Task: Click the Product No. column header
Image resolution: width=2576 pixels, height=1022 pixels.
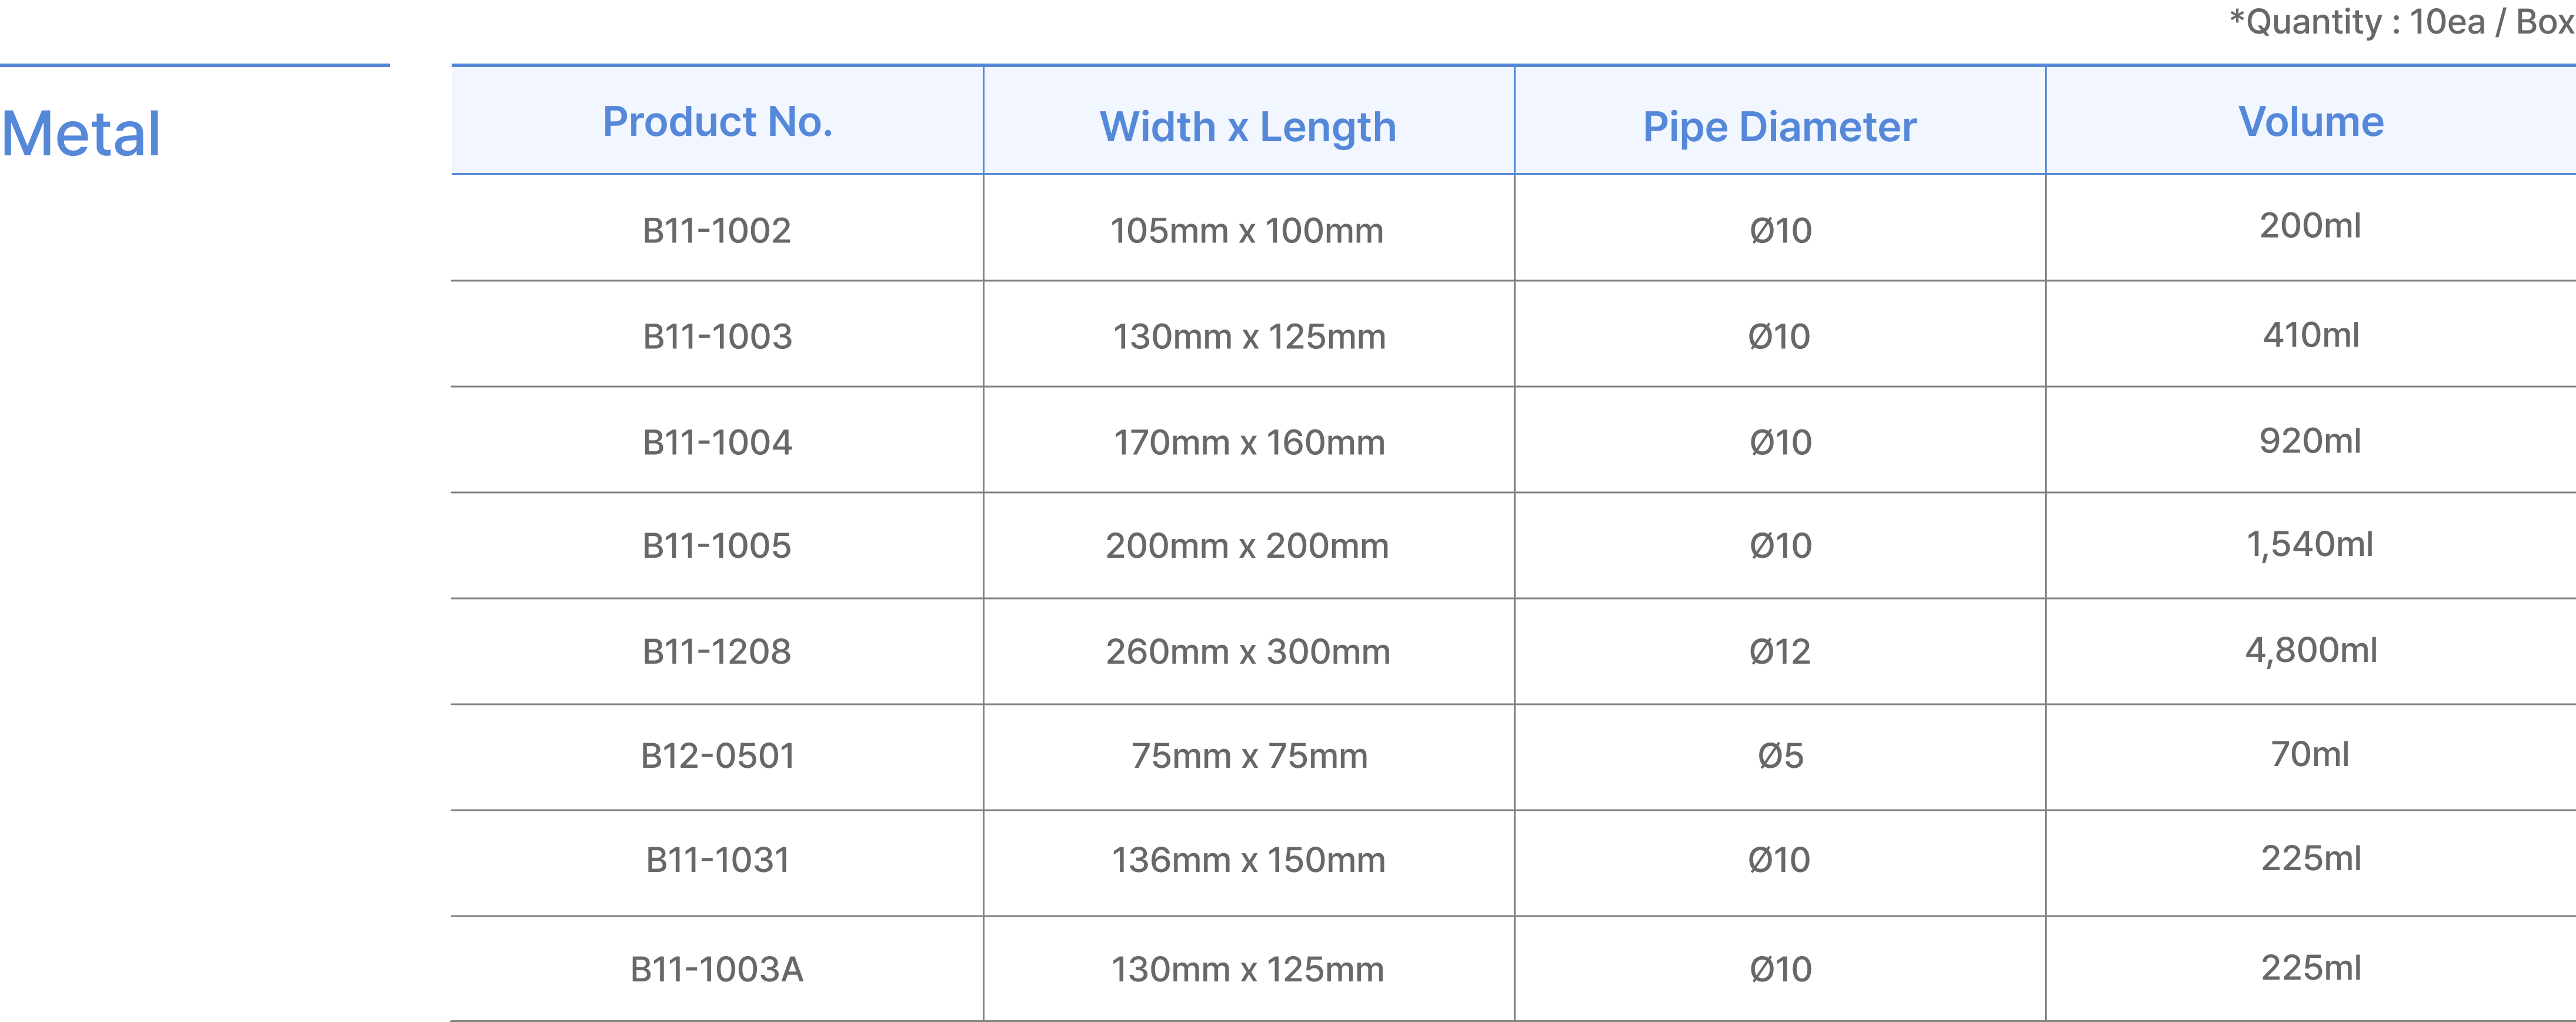Action: pyautogui.click(x=717, y=122)
